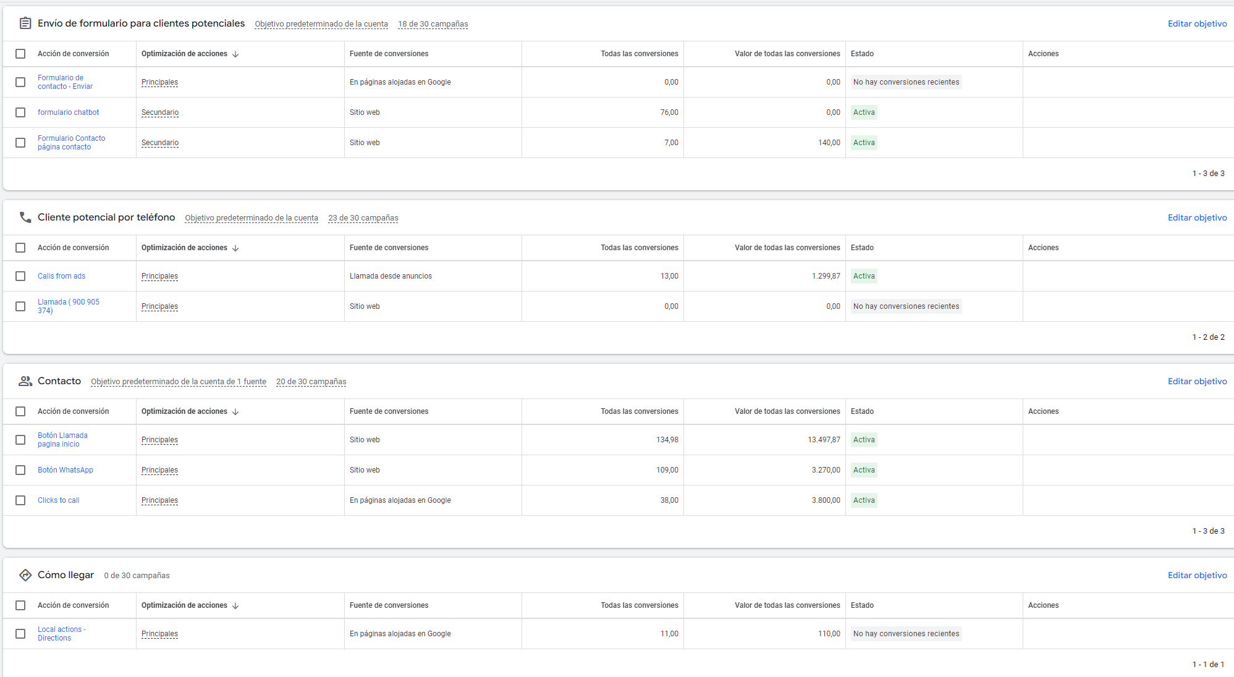
Task: Click Editar objetivo for Cliente potencial por teléfono
Action: point(1197,217)
